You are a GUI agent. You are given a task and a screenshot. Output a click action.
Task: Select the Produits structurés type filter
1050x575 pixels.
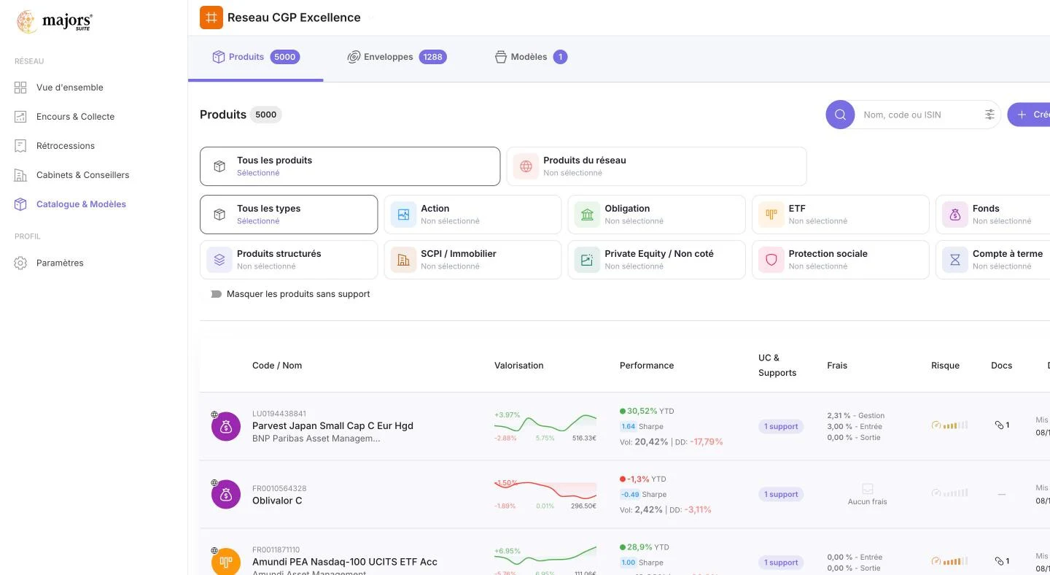point(289,260)
